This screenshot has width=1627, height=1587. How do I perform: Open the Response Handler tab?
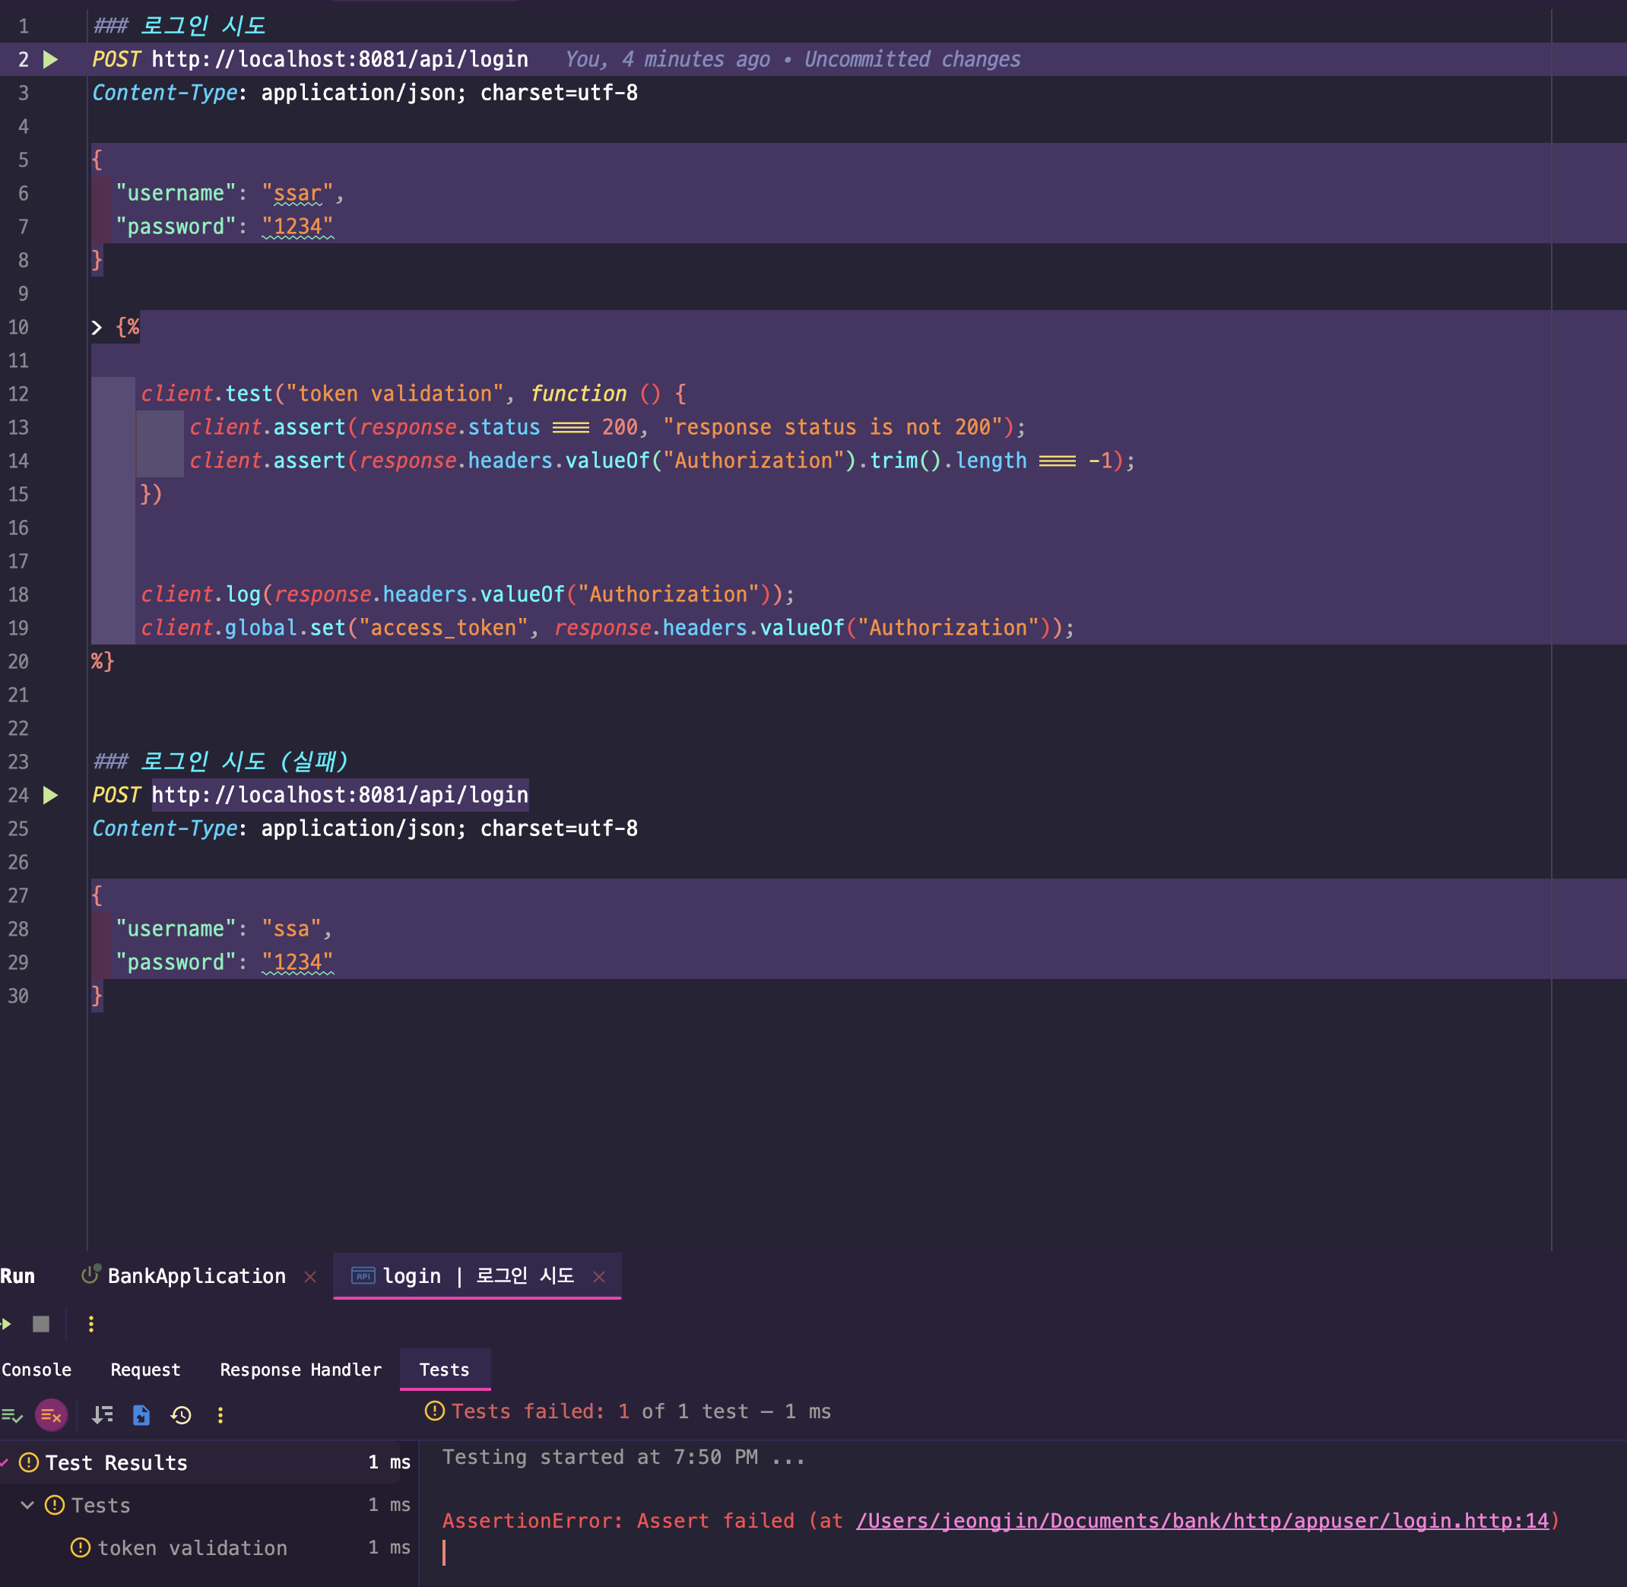(300, 1370)
